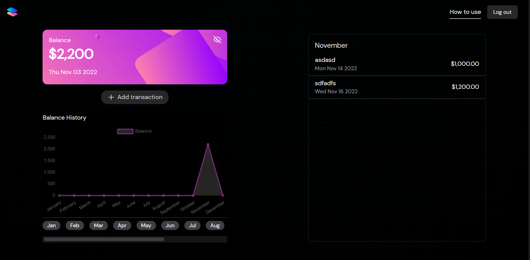Select the Jul month chip

[192, 225]
